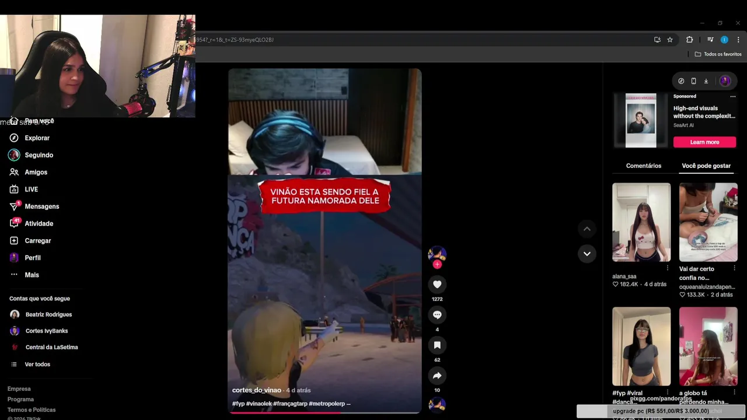This screenshot has height=420, width=747.
Task: Open the #fyp #viral recommended video
Action: point(641,346)
